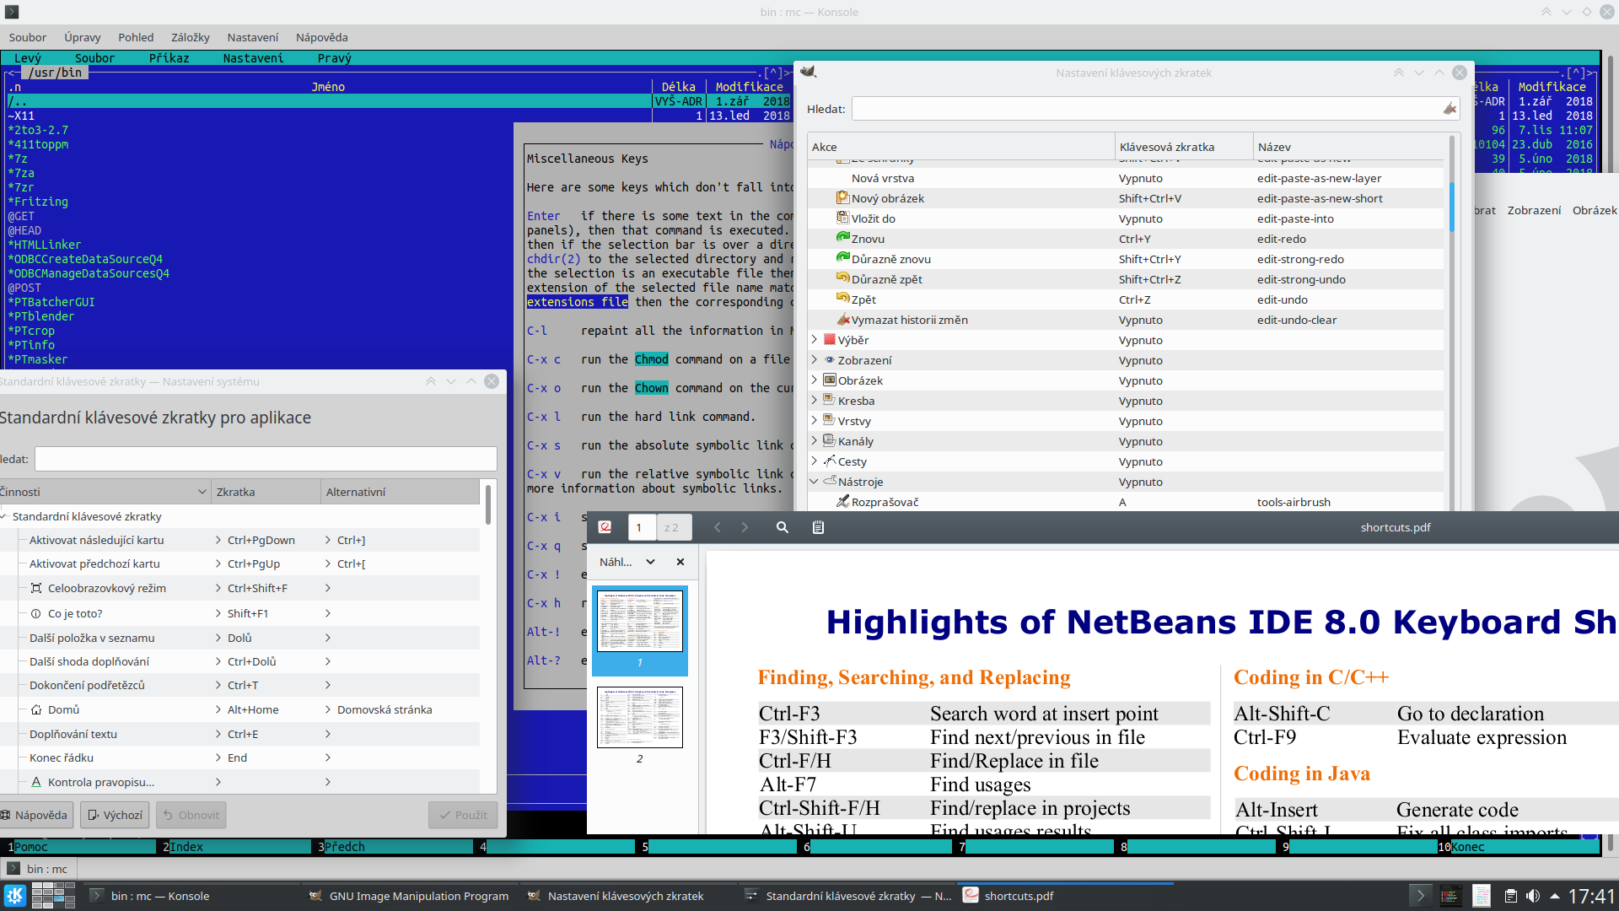Expand the Kresba category

coord(815,400)
